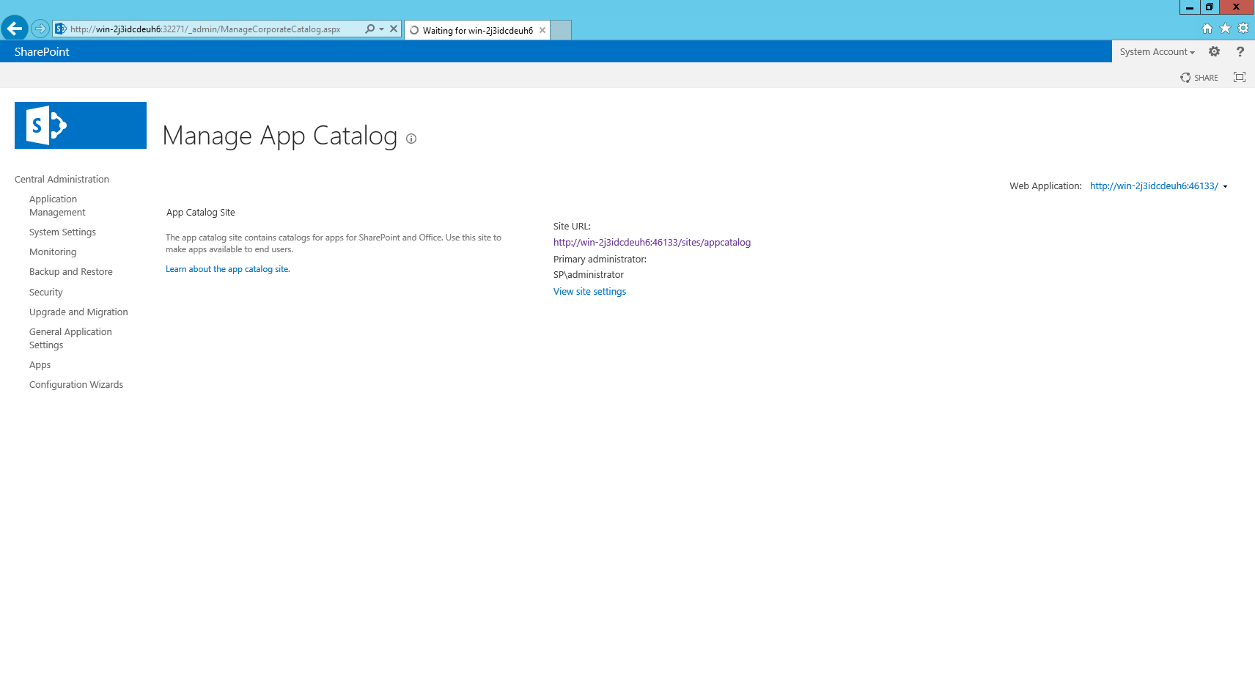Open Apps in left navigation
1255x698 pixels.
click(x=40, y=365)
